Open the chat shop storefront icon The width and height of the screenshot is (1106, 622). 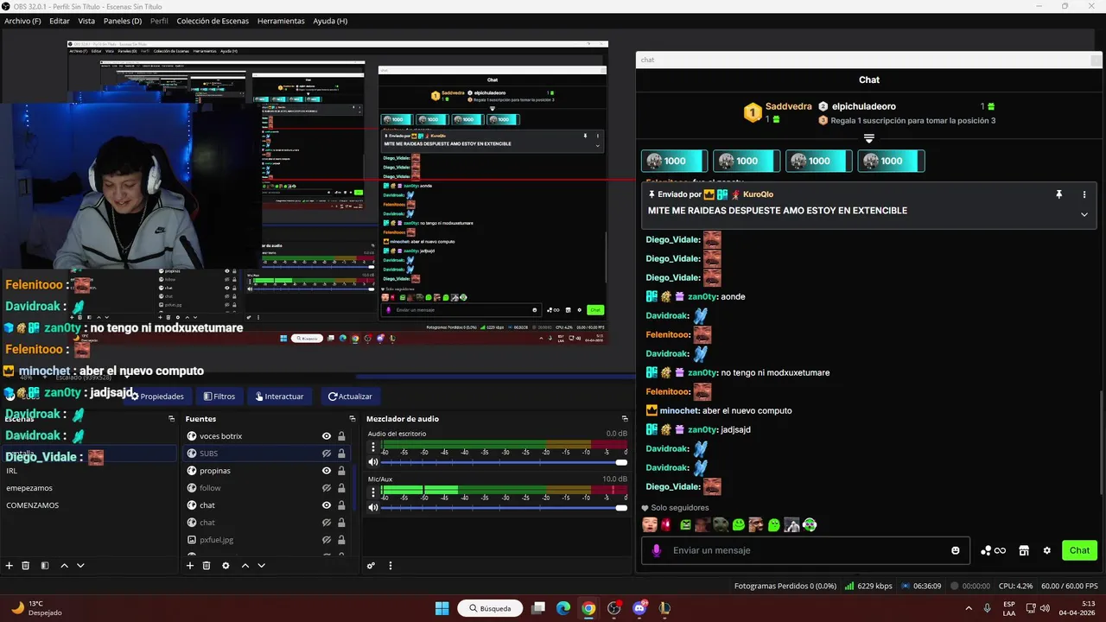coord(1024,550)
